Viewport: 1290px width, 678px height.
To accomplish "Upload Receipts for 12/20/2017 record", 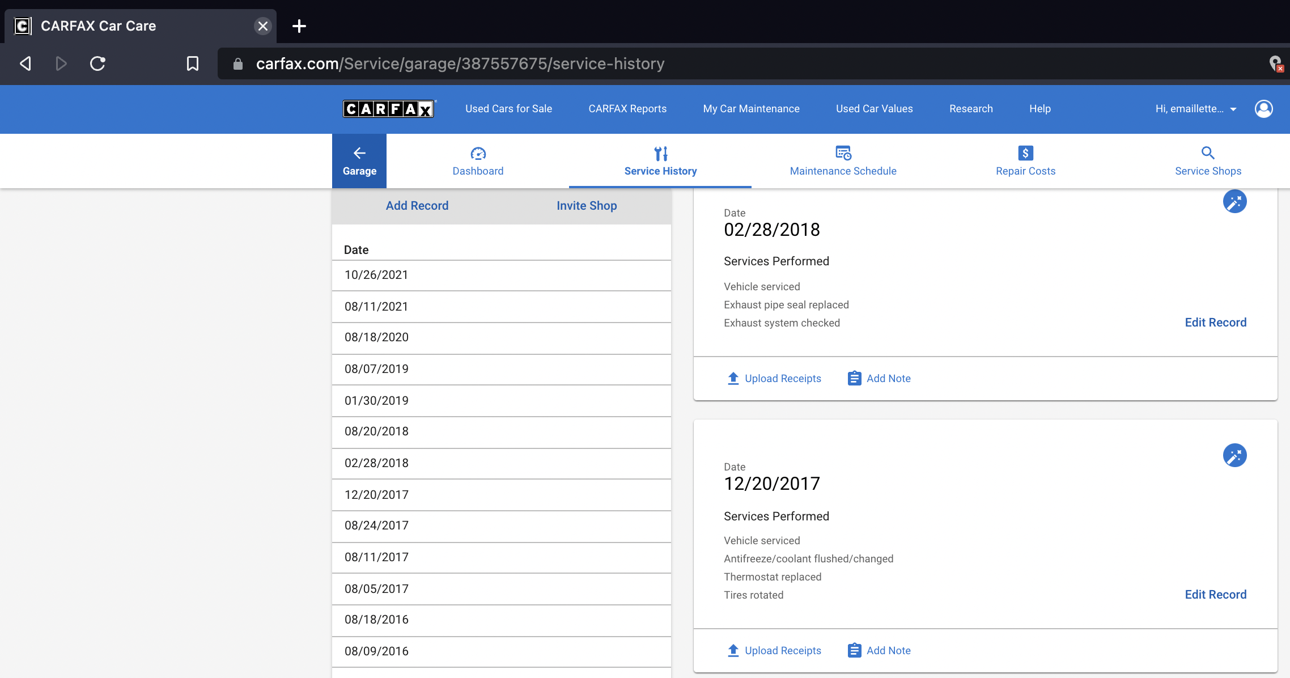I will tap(774, 650).
